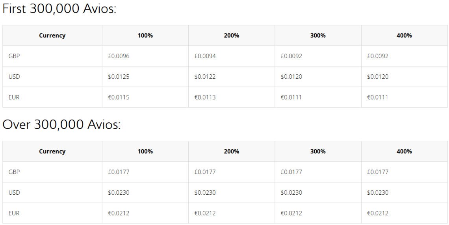Select USD row label in Over 300,000 table
This screenshot has width=449, height=225.
click(x=14, y=193)
